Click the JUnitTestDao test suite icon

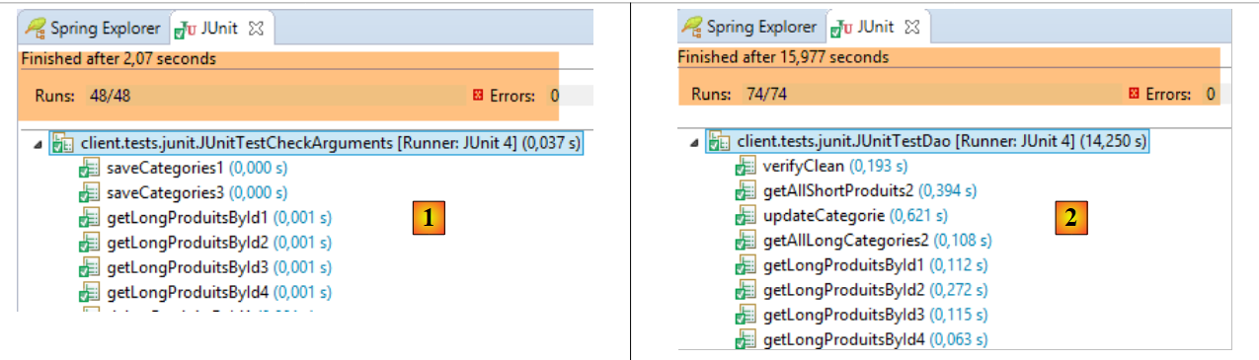point(718,142)
